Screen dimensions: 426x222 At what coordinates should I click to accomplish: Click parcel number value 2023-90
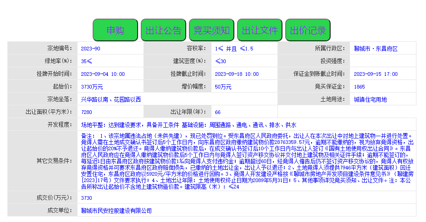tap(90, 49)
